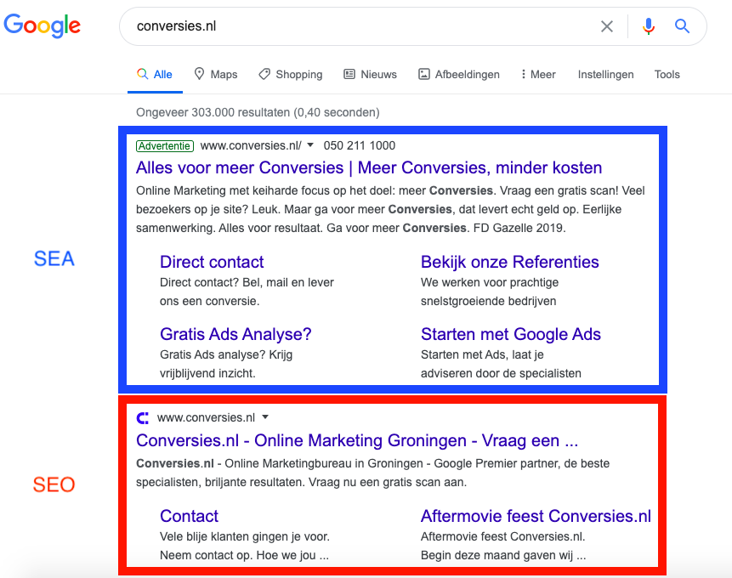Click phone number 050 211 1000

[x=359, y=145]
